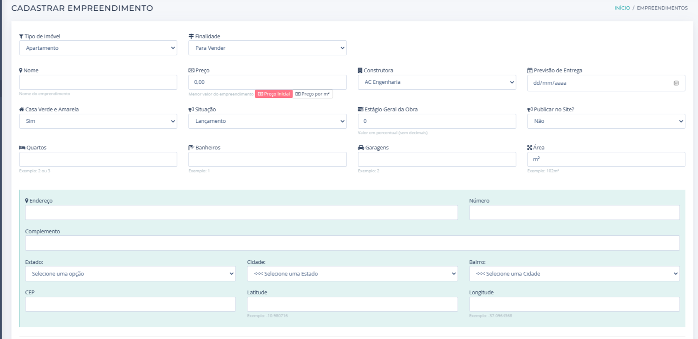Focus the CEP input field
The width and height of the screenshot is (698, 339).
[130, 304]
